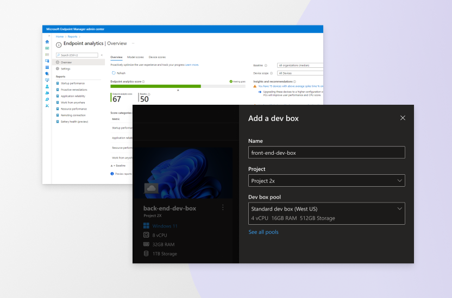Viewport: 452px width, 298px height.
Task: Click the See all pools link
Action: pos(263,232)
